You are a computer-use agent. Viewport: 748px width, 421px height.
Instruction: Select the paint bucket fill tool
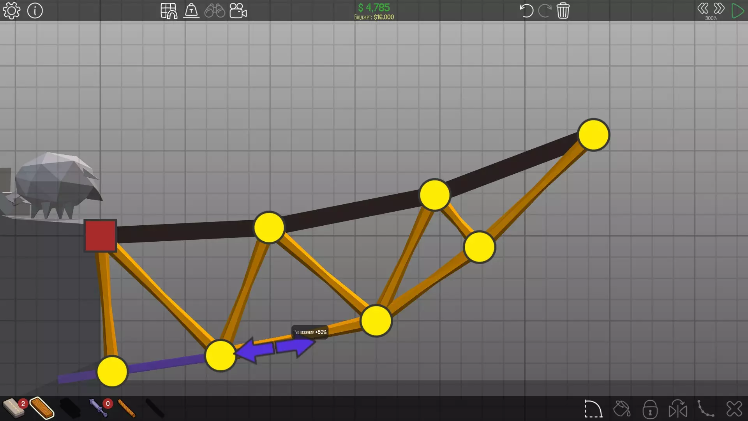[621, 409]
